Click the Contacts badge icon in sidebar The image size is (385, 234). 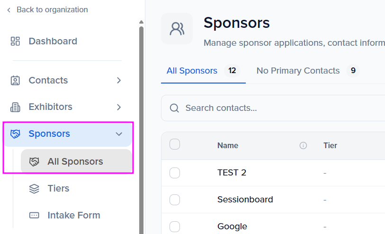click(x=15, y=80)
